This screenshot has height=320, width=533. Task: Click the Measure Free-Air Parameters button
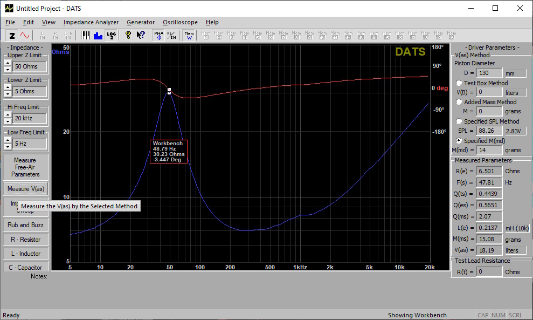coord(25,167)
